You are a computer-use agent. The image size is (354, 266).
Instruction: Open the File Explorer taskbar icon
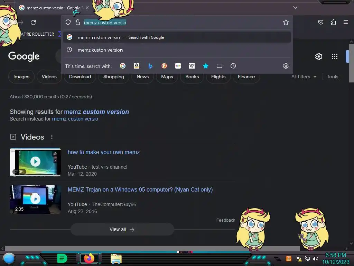pos(116,259)
